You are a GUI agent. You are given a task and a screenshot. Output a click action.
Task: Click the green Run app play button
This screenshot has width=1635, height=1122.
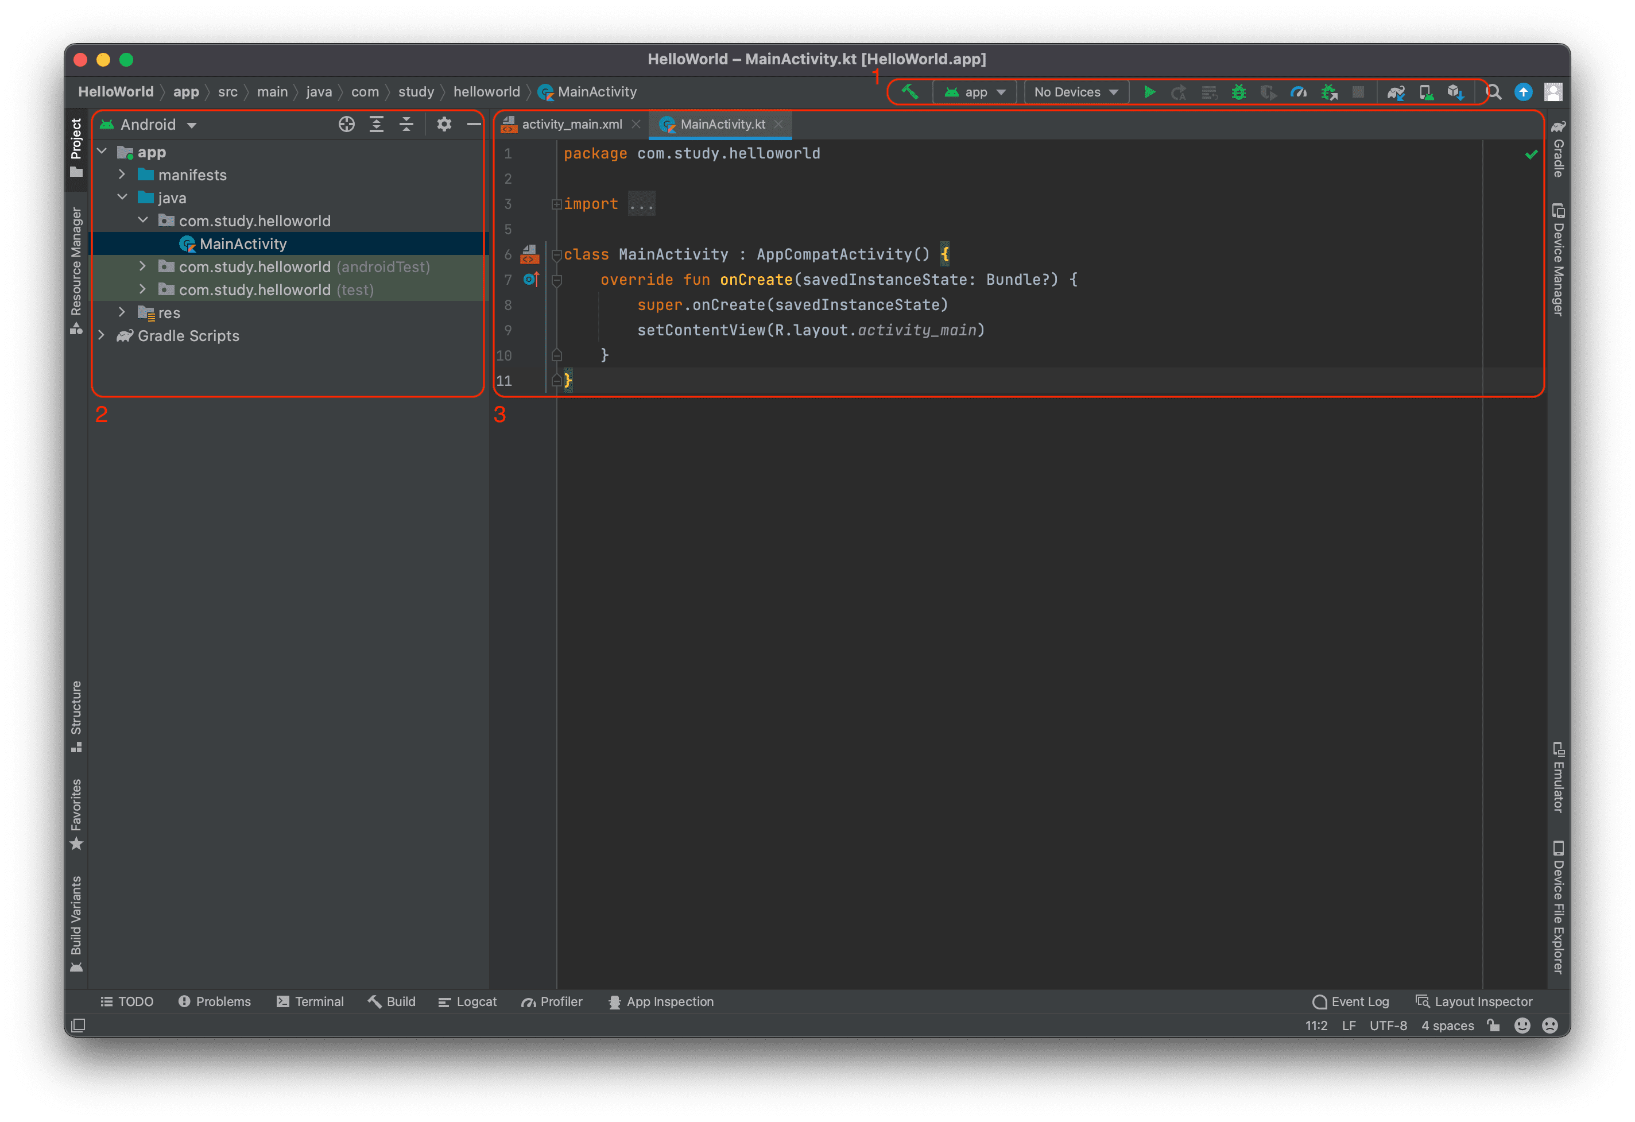1149,92
